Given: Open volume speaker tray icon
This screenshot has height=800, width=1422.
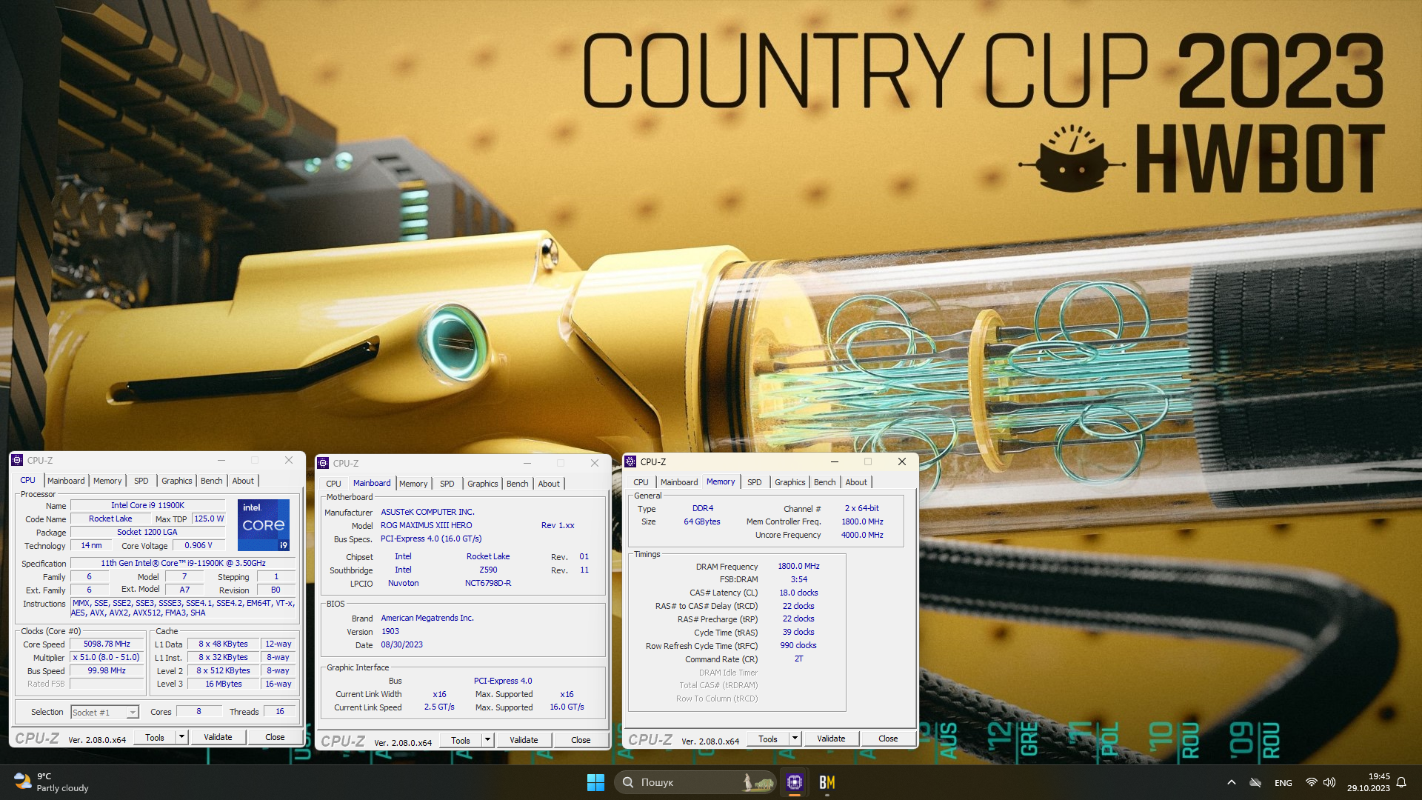Looking at the screenshot, I should tap(1329, 782).
